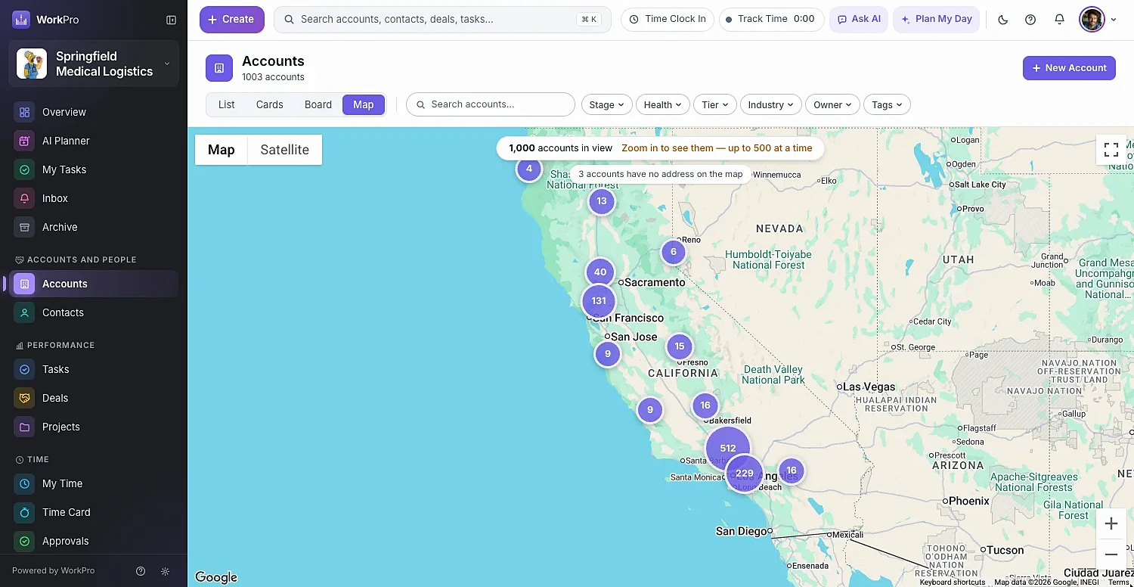Viewport: 1134px width, 587px height.
Task: Zoom in the map with plus
Action: point(1111,523)
